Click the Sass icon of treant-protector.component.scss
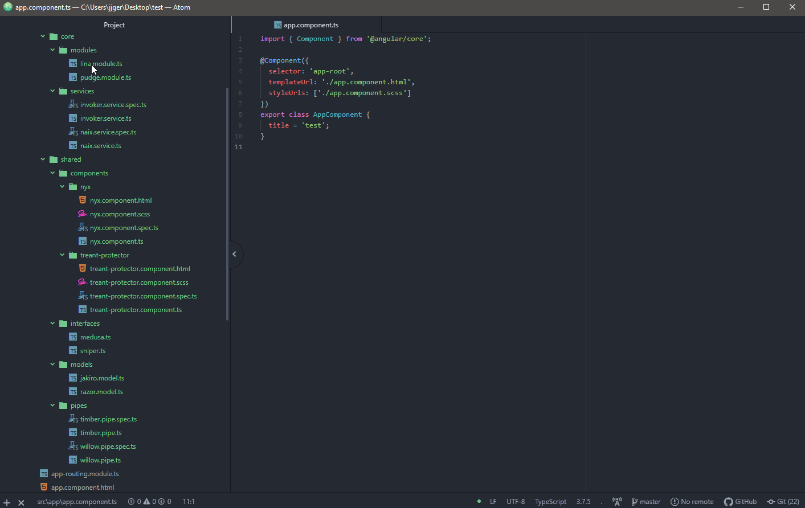This screenshot has width=805, height=508. point(83,282)
